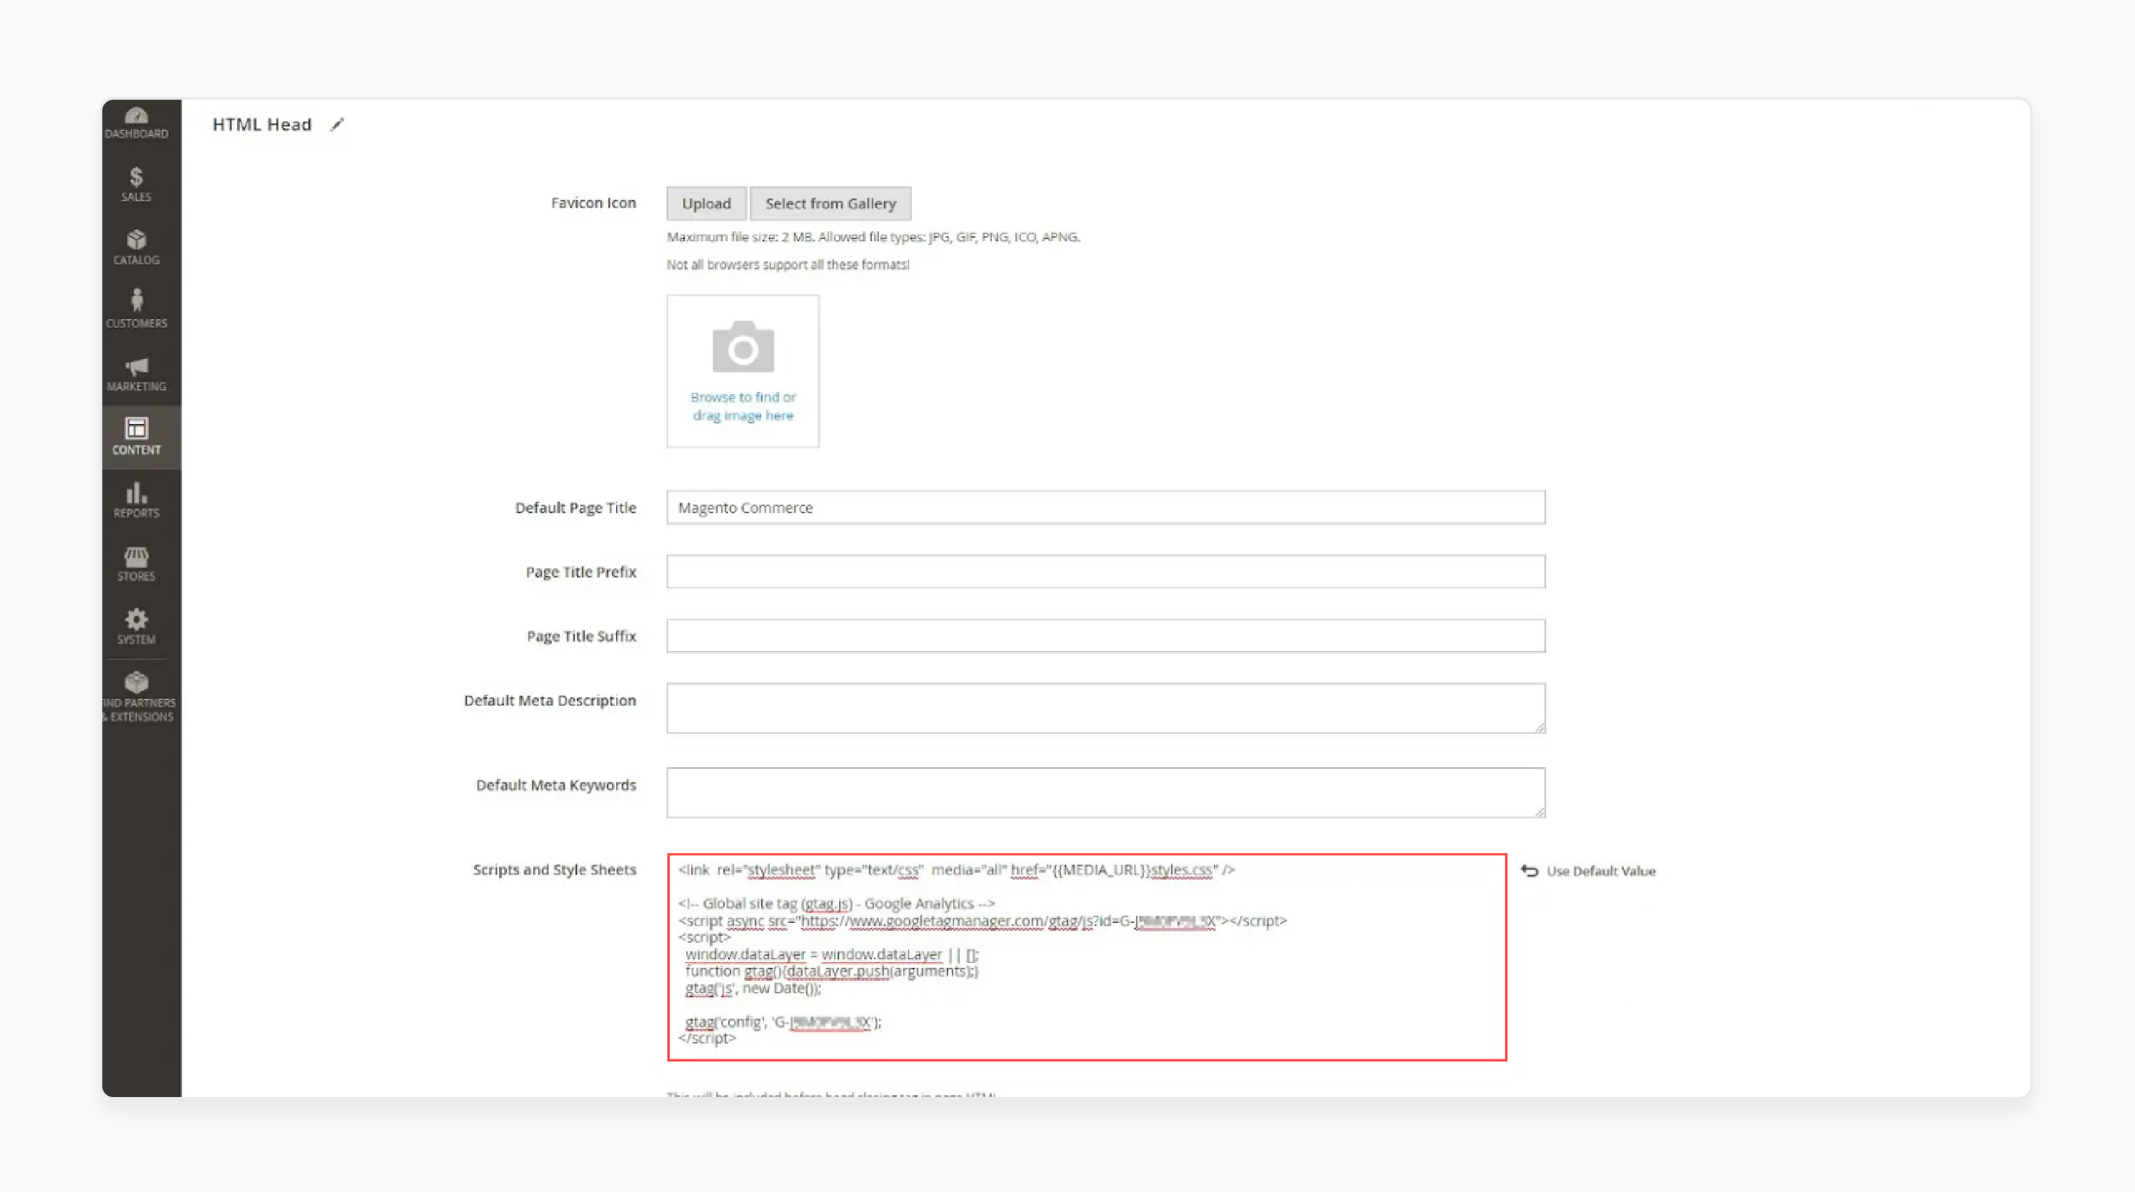The image size is (2135, 1192).
Task: Open the System settings gear icon
Action: (x=137, y=626)
